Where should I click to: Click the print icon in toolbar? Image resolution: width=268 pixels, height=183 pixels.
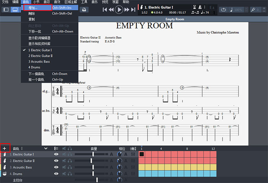(83, 10)
